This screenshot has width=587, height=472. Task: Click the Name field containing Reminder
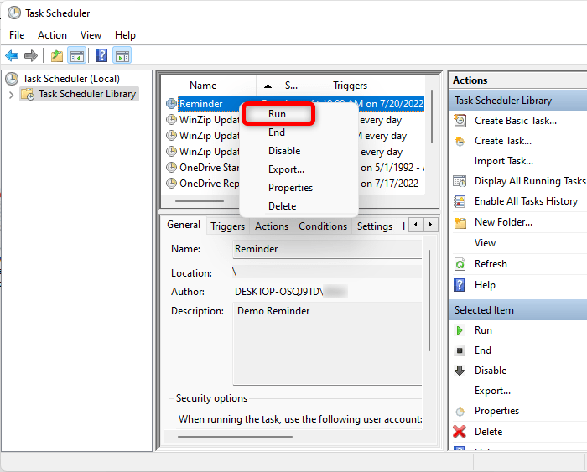click(327, 249)
